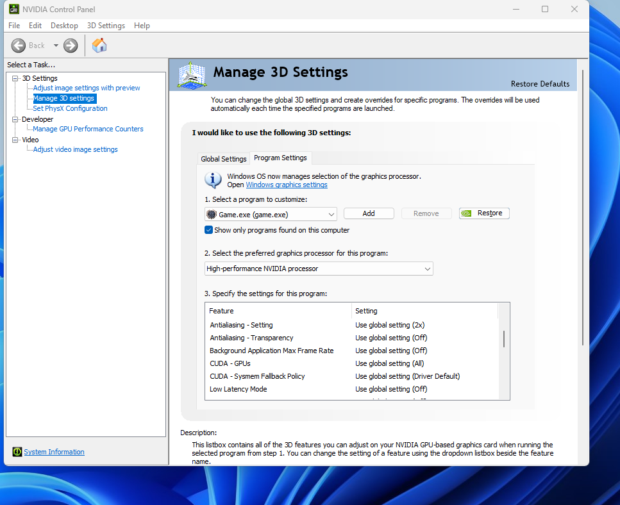Click the Use global setting (Driver Default) value
This screenshot has width=620, height=505.
(408, 376)
